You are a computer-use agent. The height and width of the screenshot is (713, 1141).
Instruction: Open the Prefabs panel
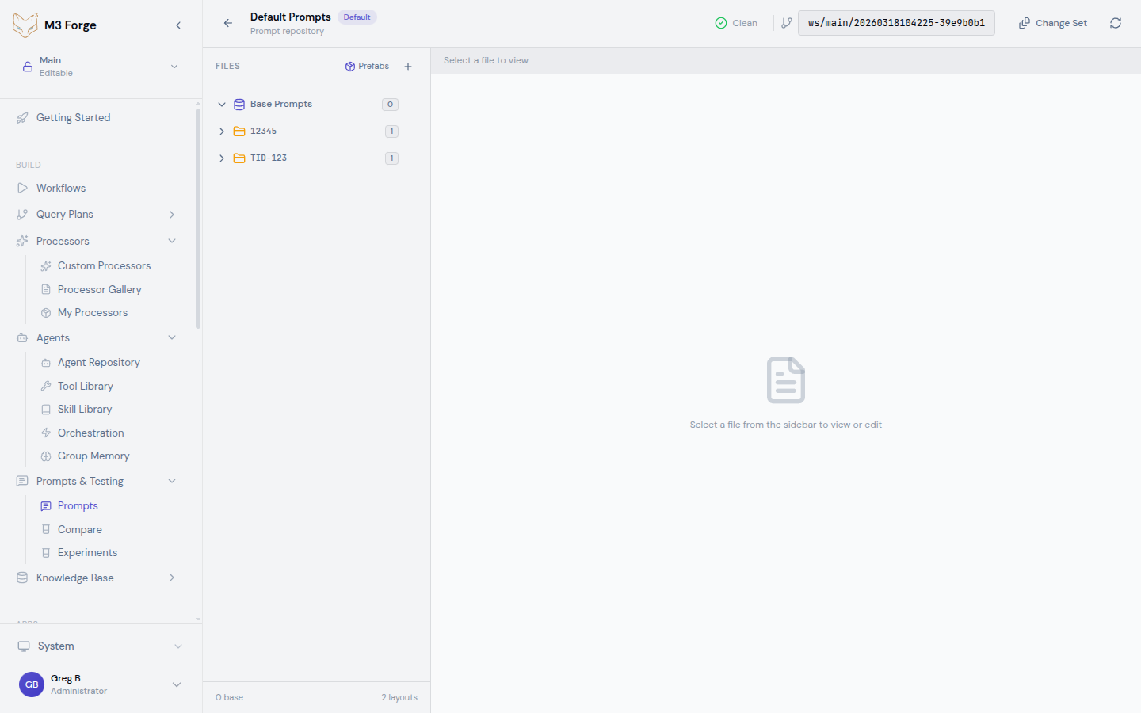(367, 67)
